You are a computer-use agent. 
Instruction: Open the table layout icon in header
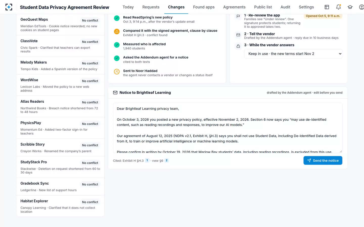(327, 7)
